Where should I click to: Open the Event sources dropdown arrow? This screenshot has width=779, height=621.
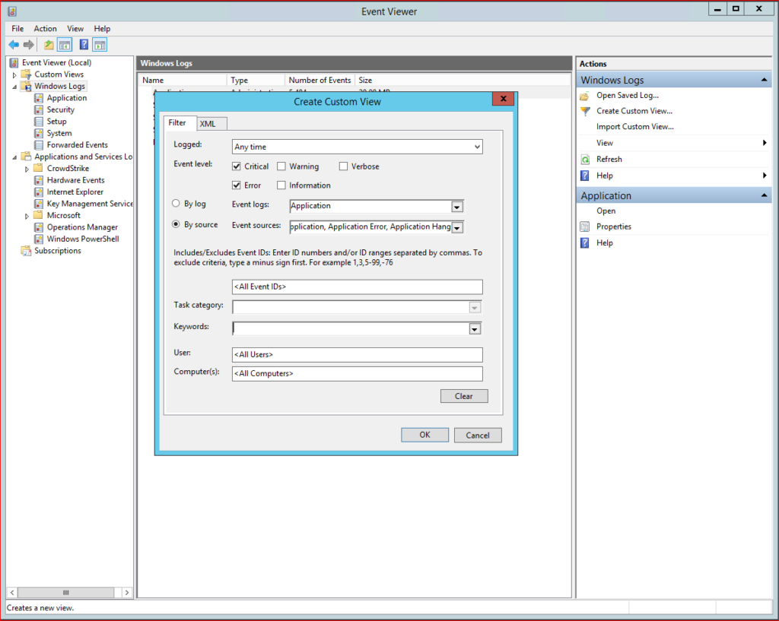click(x=457, y=227)
